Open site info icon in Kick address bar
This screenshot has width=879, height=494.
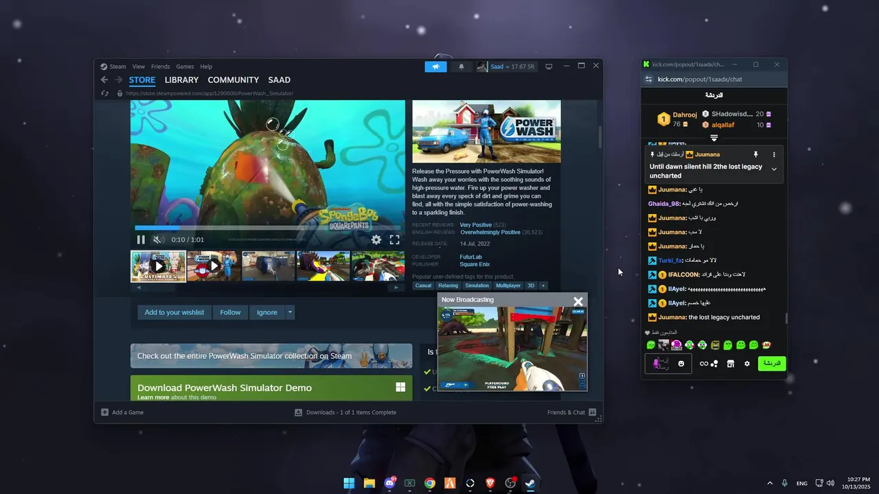pos(648,79)
